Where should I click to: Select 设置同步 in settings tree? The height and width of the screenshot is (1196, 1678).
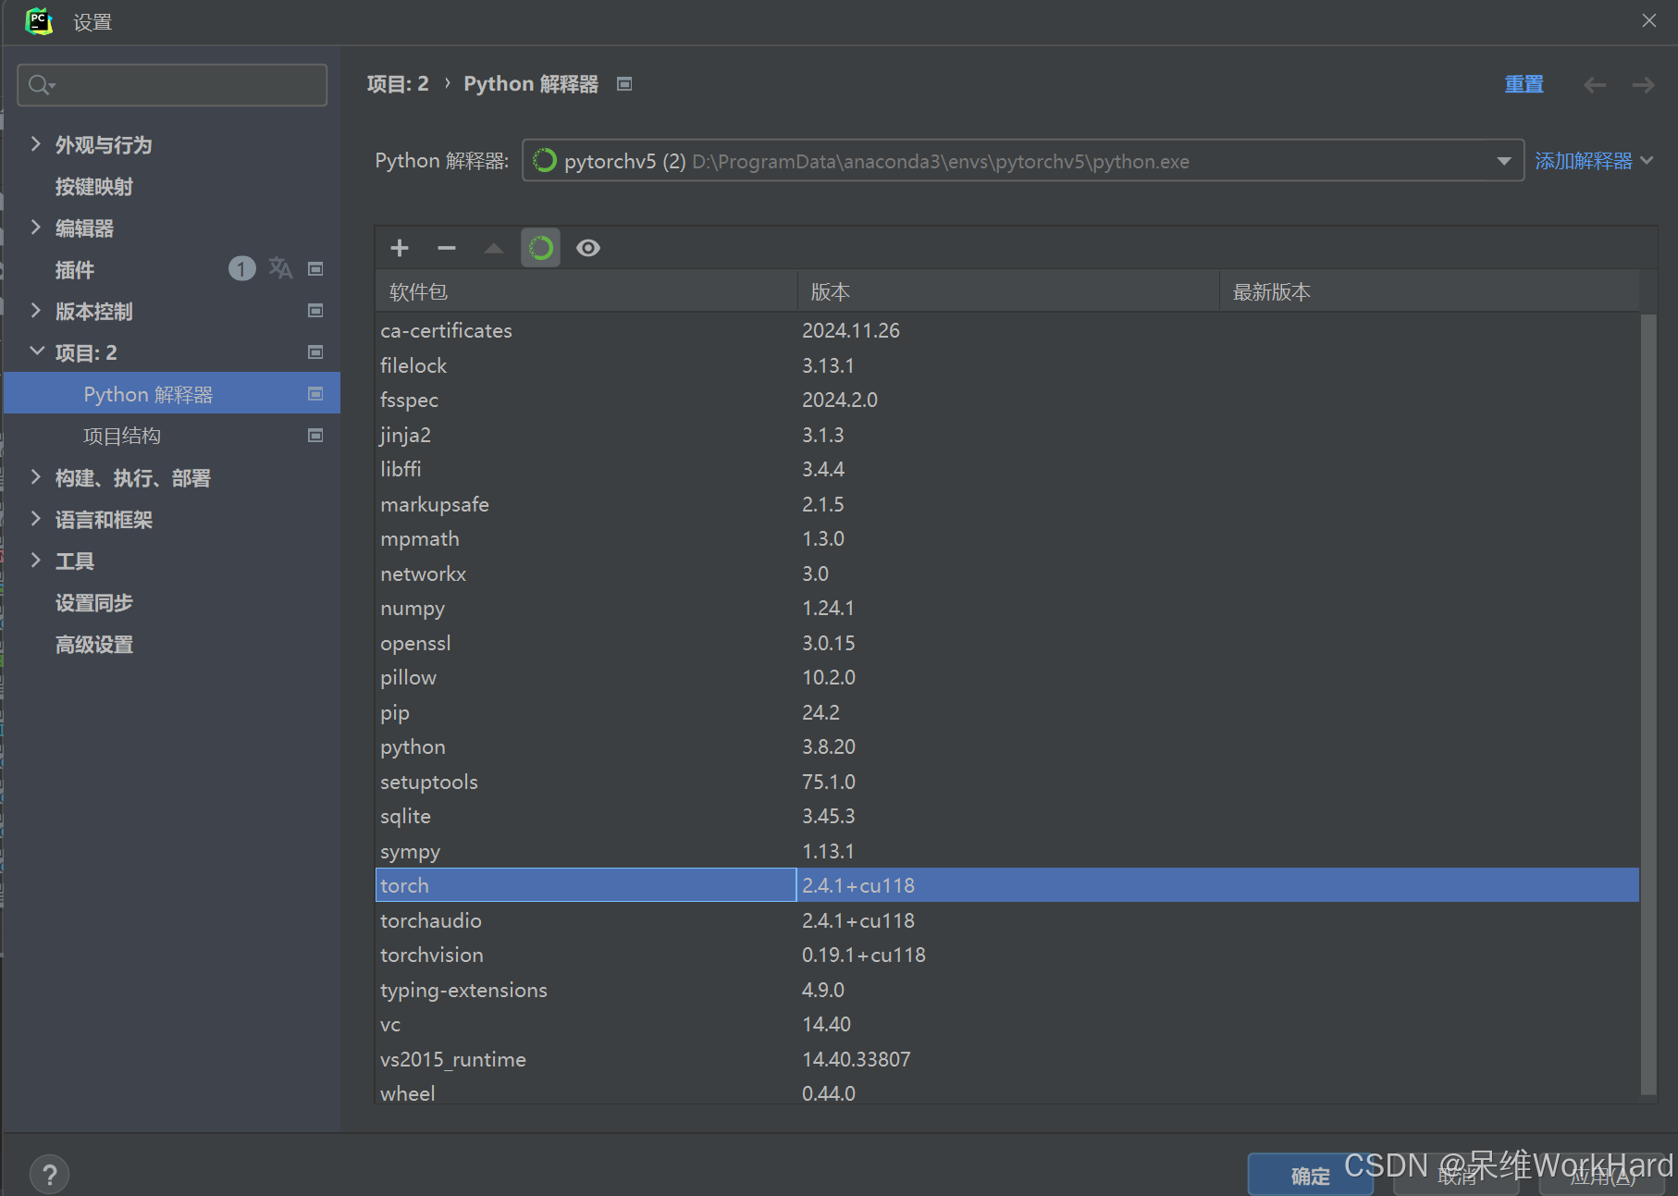click(x=94, y=603)
